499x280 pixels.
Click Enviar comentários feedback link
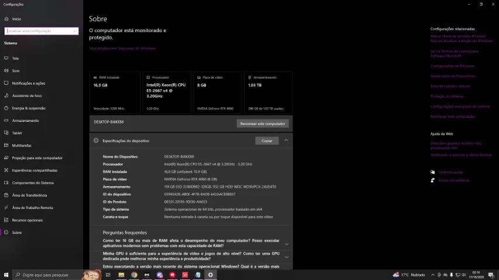coord(454,180)
